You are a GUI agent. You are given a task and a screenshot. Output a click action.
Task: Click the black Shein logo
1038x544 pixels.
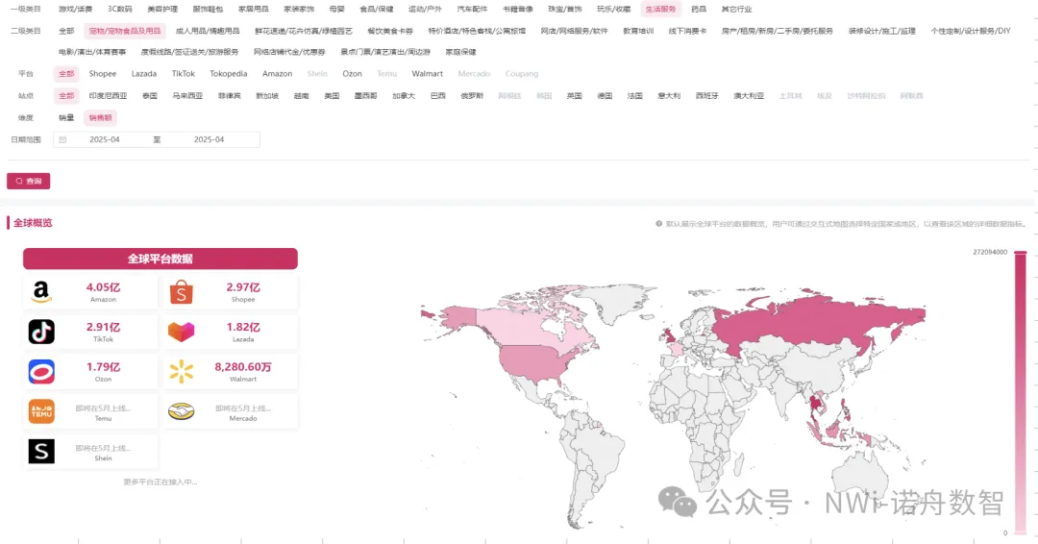(x=41, y=452)
